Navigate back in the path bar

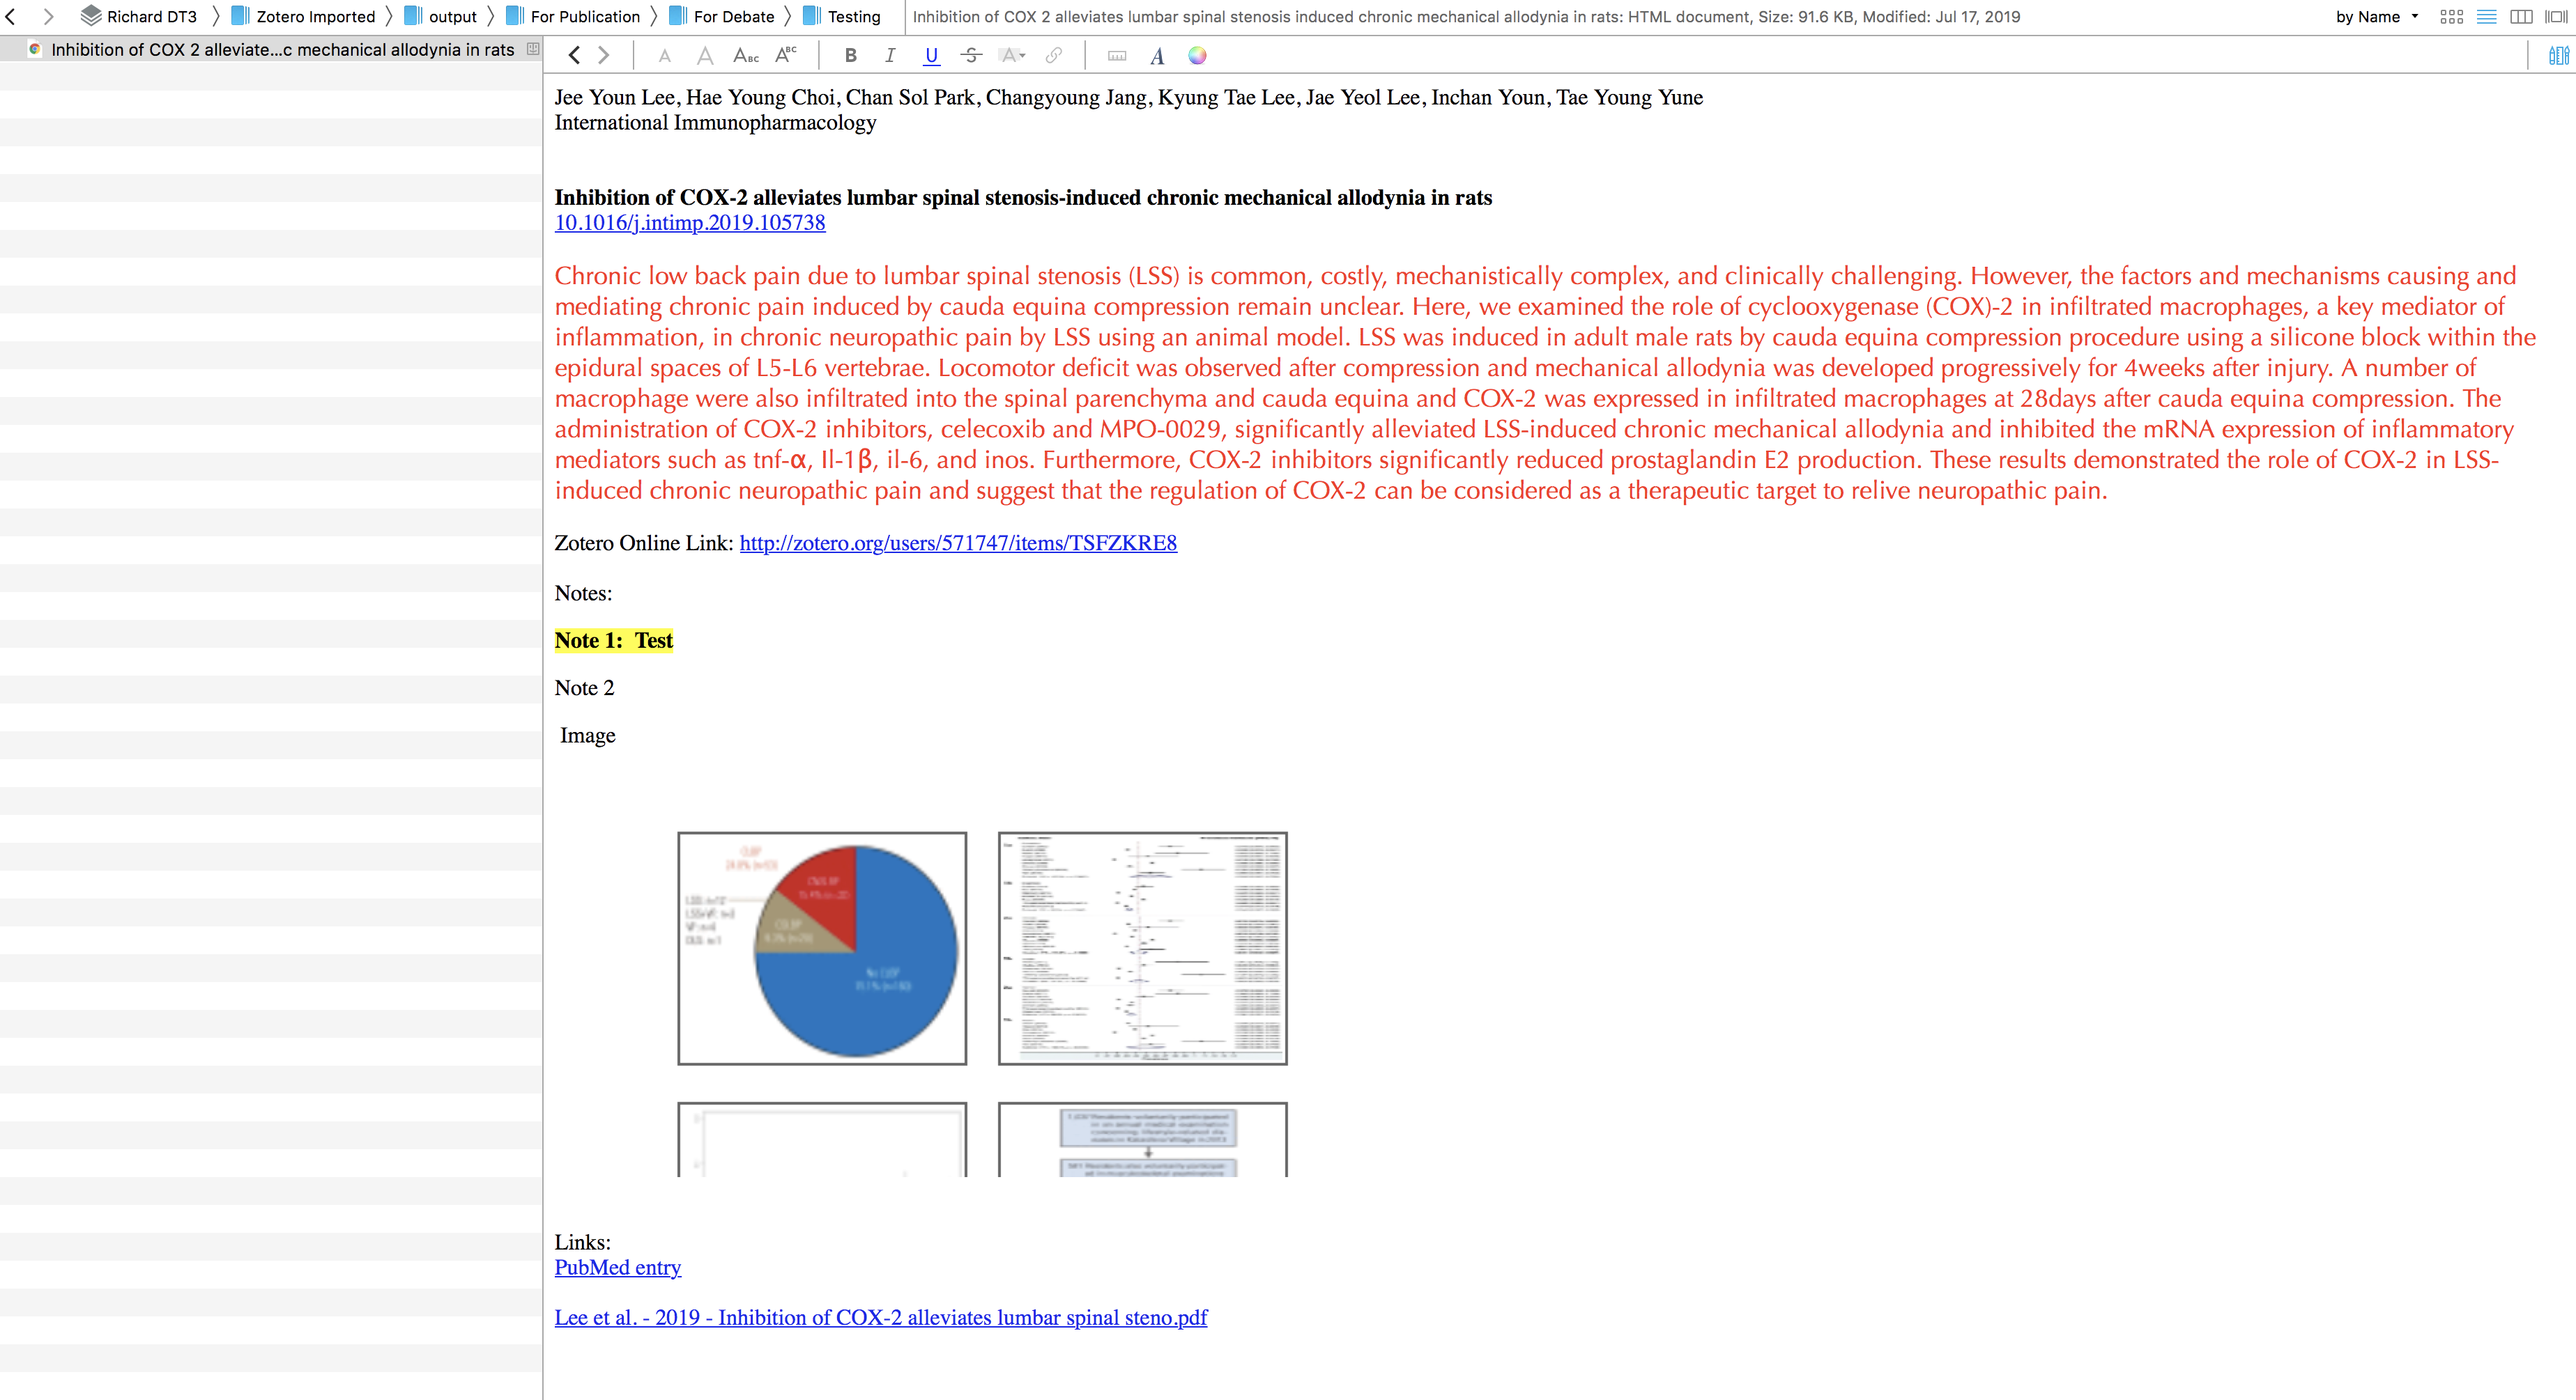11,17
